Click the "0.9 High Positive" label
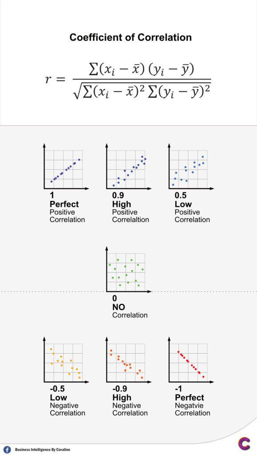257x455 pixels. coord(130,208)
